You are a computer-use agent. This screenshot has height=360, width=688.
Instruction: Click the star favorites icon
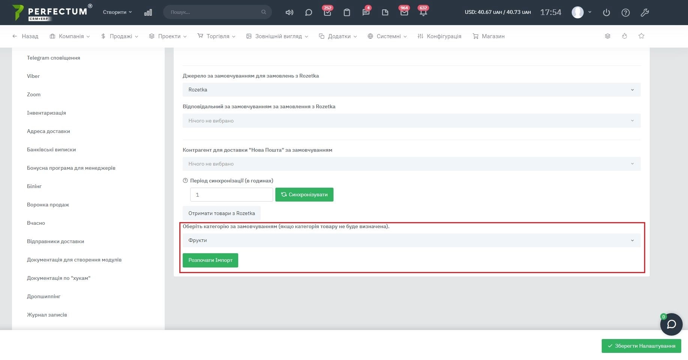[641, 36]
